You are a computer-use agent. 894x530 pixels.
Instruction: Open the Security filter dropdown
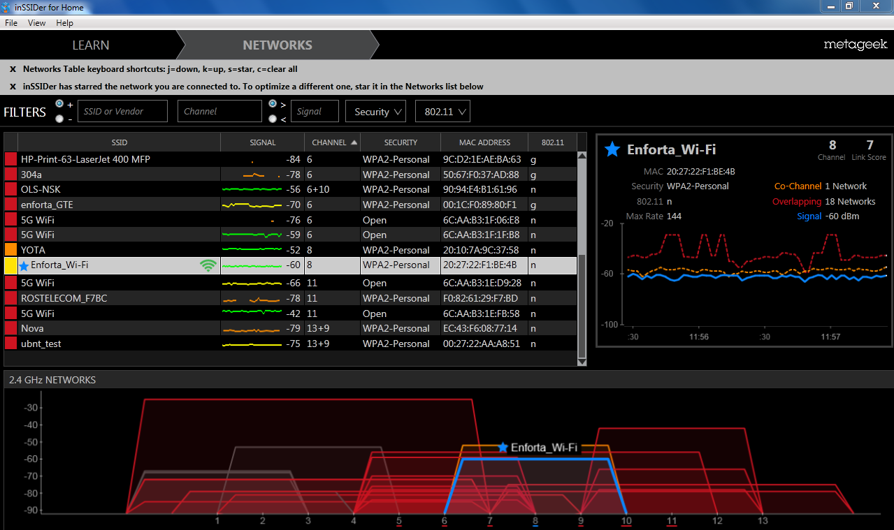click(375, 112)
